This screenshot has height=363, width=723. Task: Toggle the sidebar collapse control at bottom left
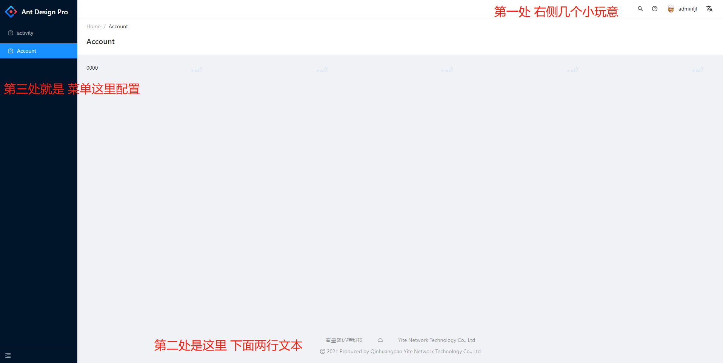pos(8,355)
